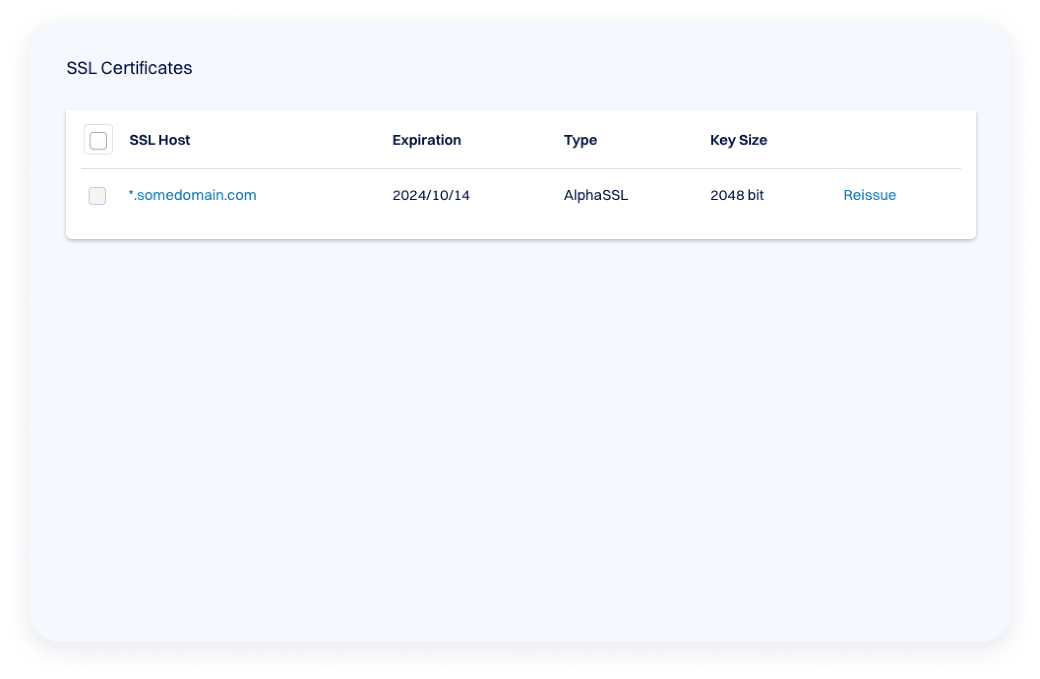Click the outer border of header checkbox
Viewport: 1040px width, 679px height.
[x=85, y=140]
